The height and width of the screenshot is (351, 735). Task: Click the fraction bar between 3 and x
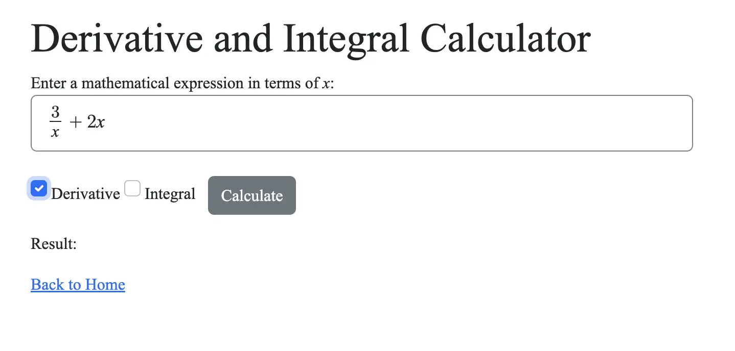55,122
